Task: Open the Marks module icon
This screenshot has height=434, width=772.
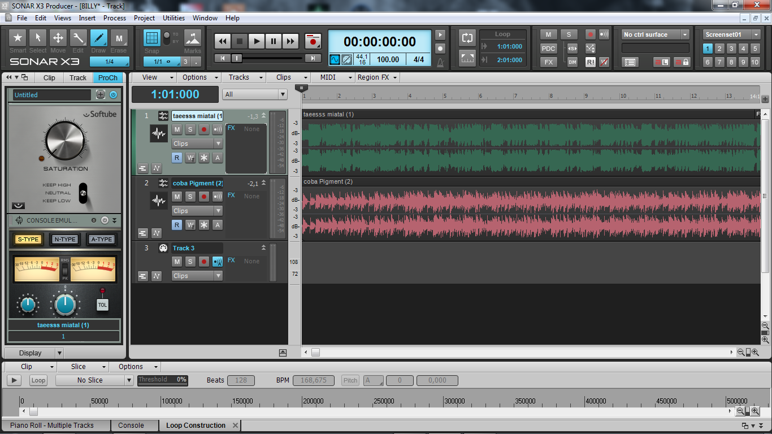Action: 193,38
